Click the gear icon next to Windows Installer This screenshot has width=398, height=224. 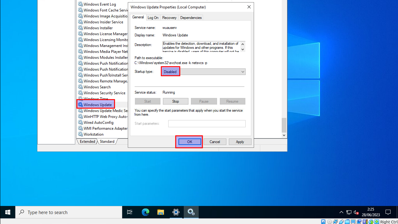tap(81, 28)
